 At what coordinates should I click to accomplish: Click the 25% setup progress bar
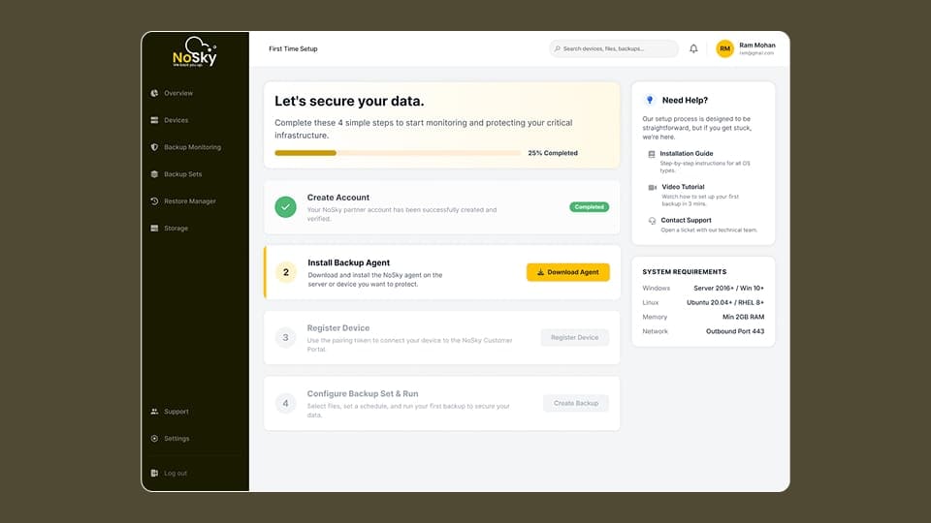[x=398, y=153]
